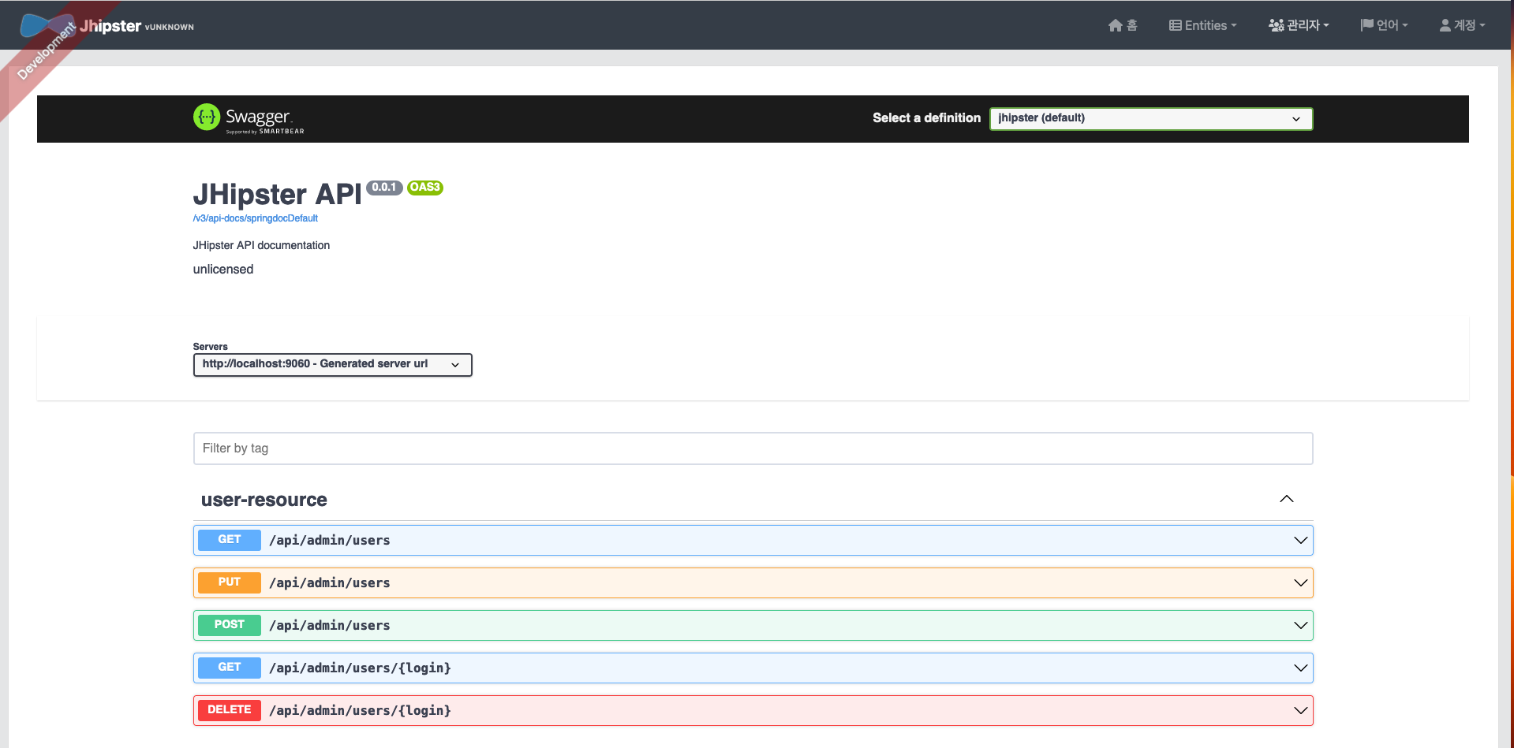
Task: Open the /v3/api-docs/springdocDefault link
Action: 255,218
